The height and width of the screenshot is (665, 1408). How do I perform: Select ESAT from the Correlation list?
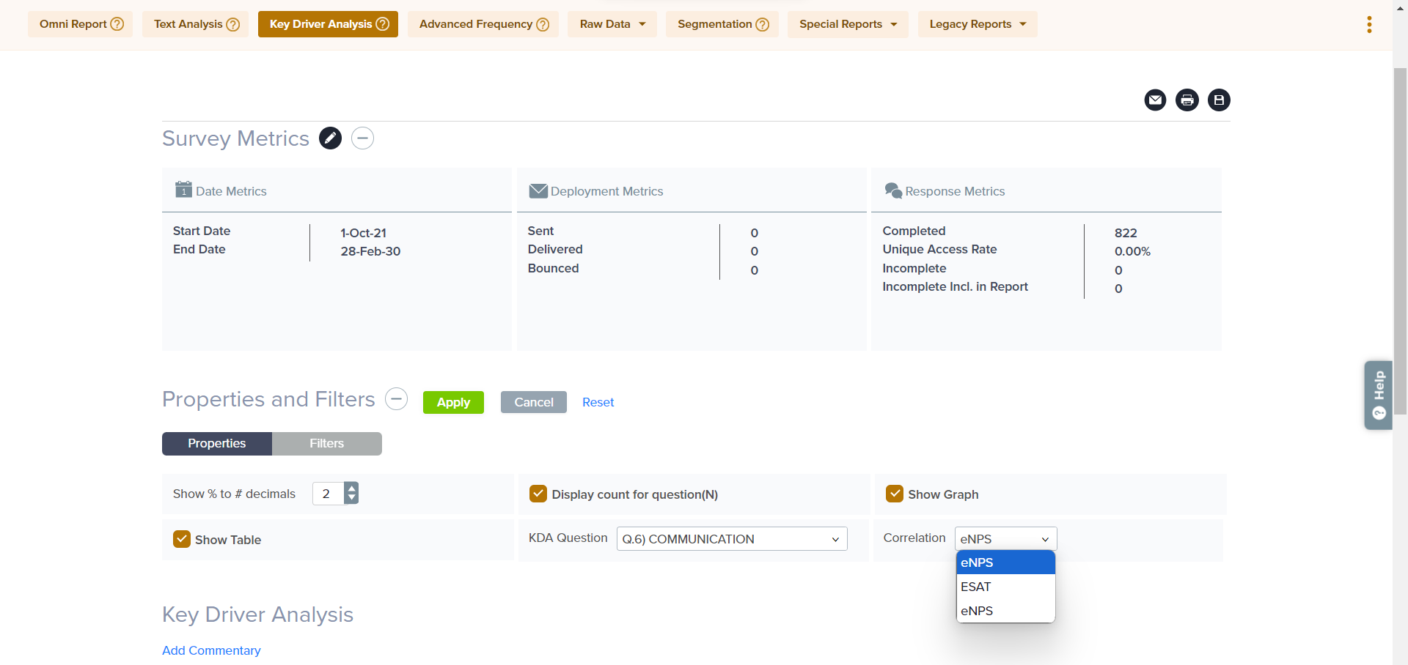(976, 587)
